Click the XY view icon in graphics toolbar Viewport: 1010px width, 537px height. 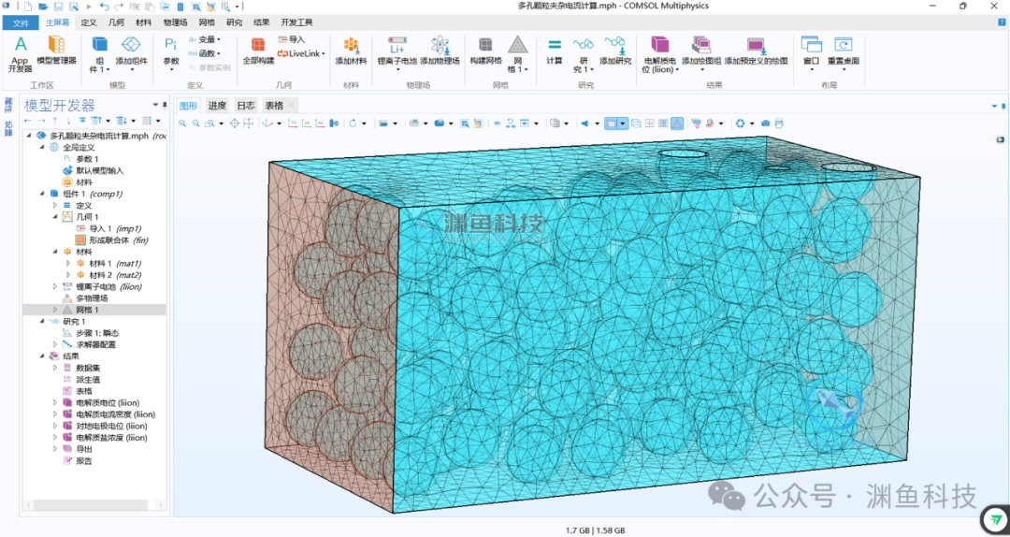pyautogui.click(x=292, y=123)
